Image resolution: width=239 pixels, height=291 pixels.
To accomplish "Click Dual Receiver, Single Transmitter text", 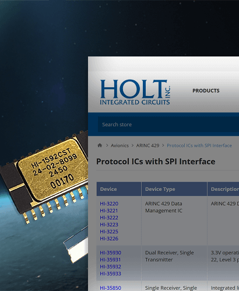I will click(170, 256).
